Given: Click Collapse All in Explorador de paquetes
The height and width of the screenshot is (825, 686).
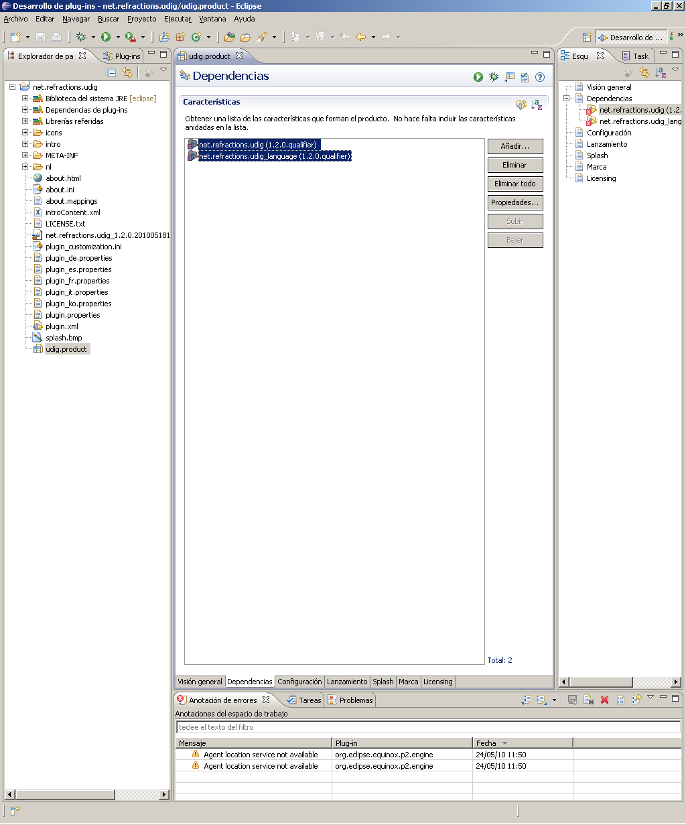Looking at the screenshot, I should point(112,72).
